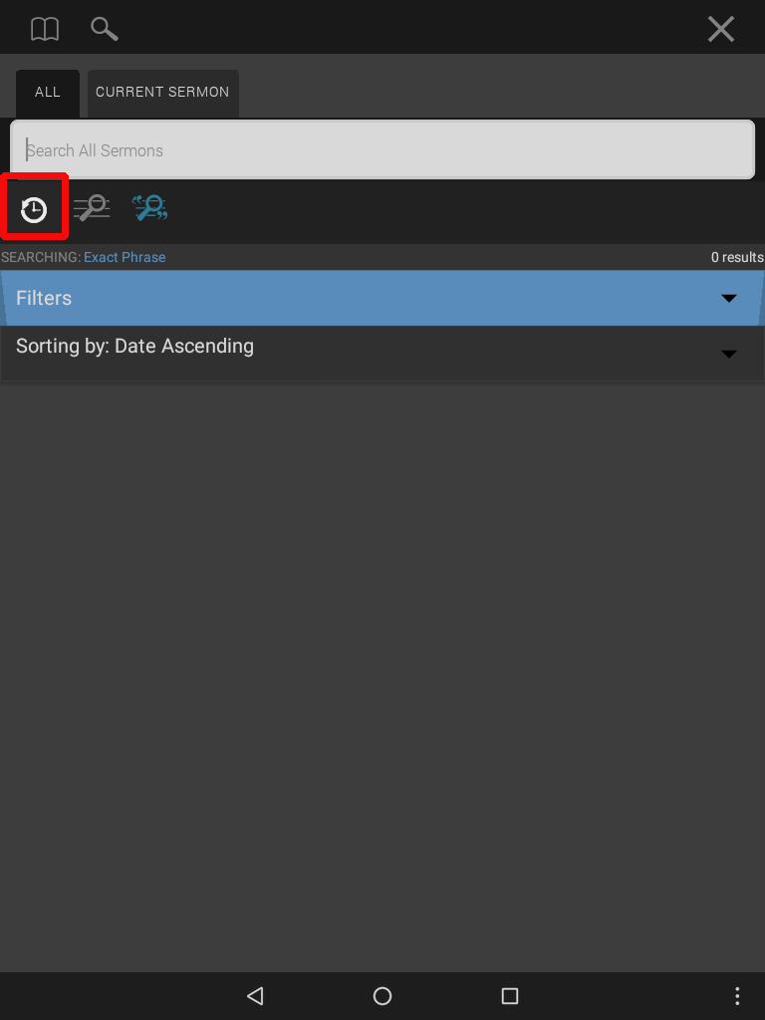Switch to the CURRENT SERMON tab
This screenshot has width=765, height=1020.
click(x=162, y=93)
